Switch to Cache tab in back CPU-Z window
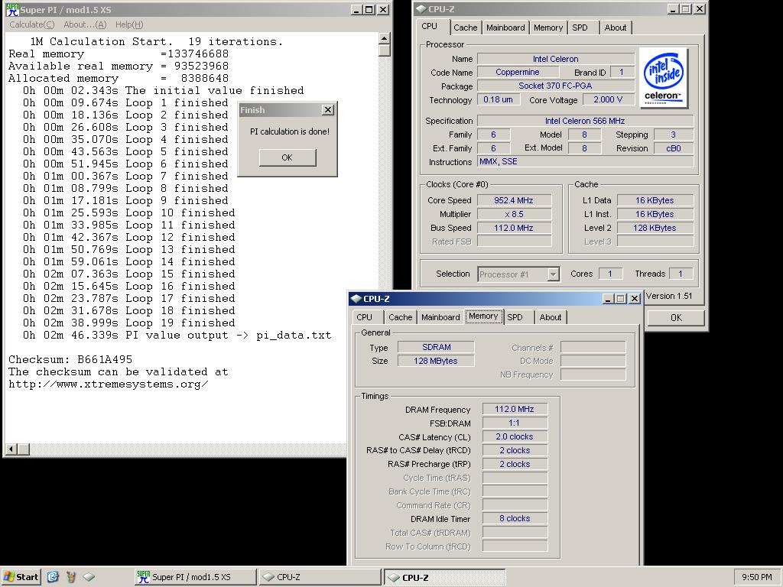Viewport: 783px width, 587px height. click(x=466, y=28)
